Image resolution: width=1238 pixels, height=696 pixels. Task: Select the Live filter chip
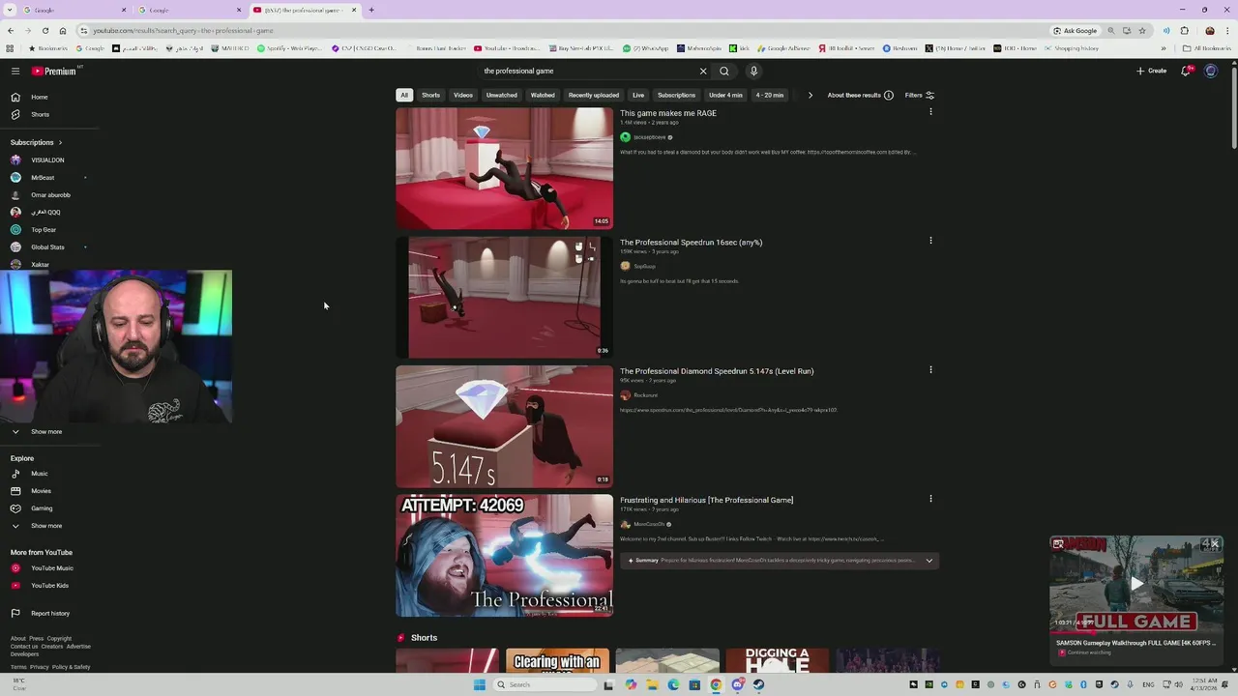click(x=638, y=95)
